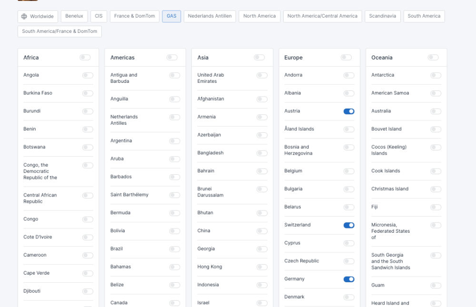
Task: Enable the Fiji toggle
Action: (436, 208)
